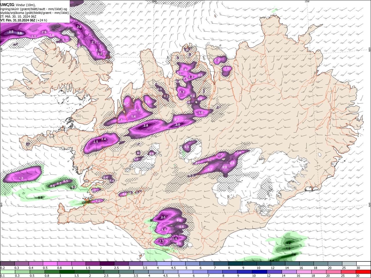
Task: Select the darkest purple 2–2.5 swatch in top legend
Action: (x=107, y=264)
